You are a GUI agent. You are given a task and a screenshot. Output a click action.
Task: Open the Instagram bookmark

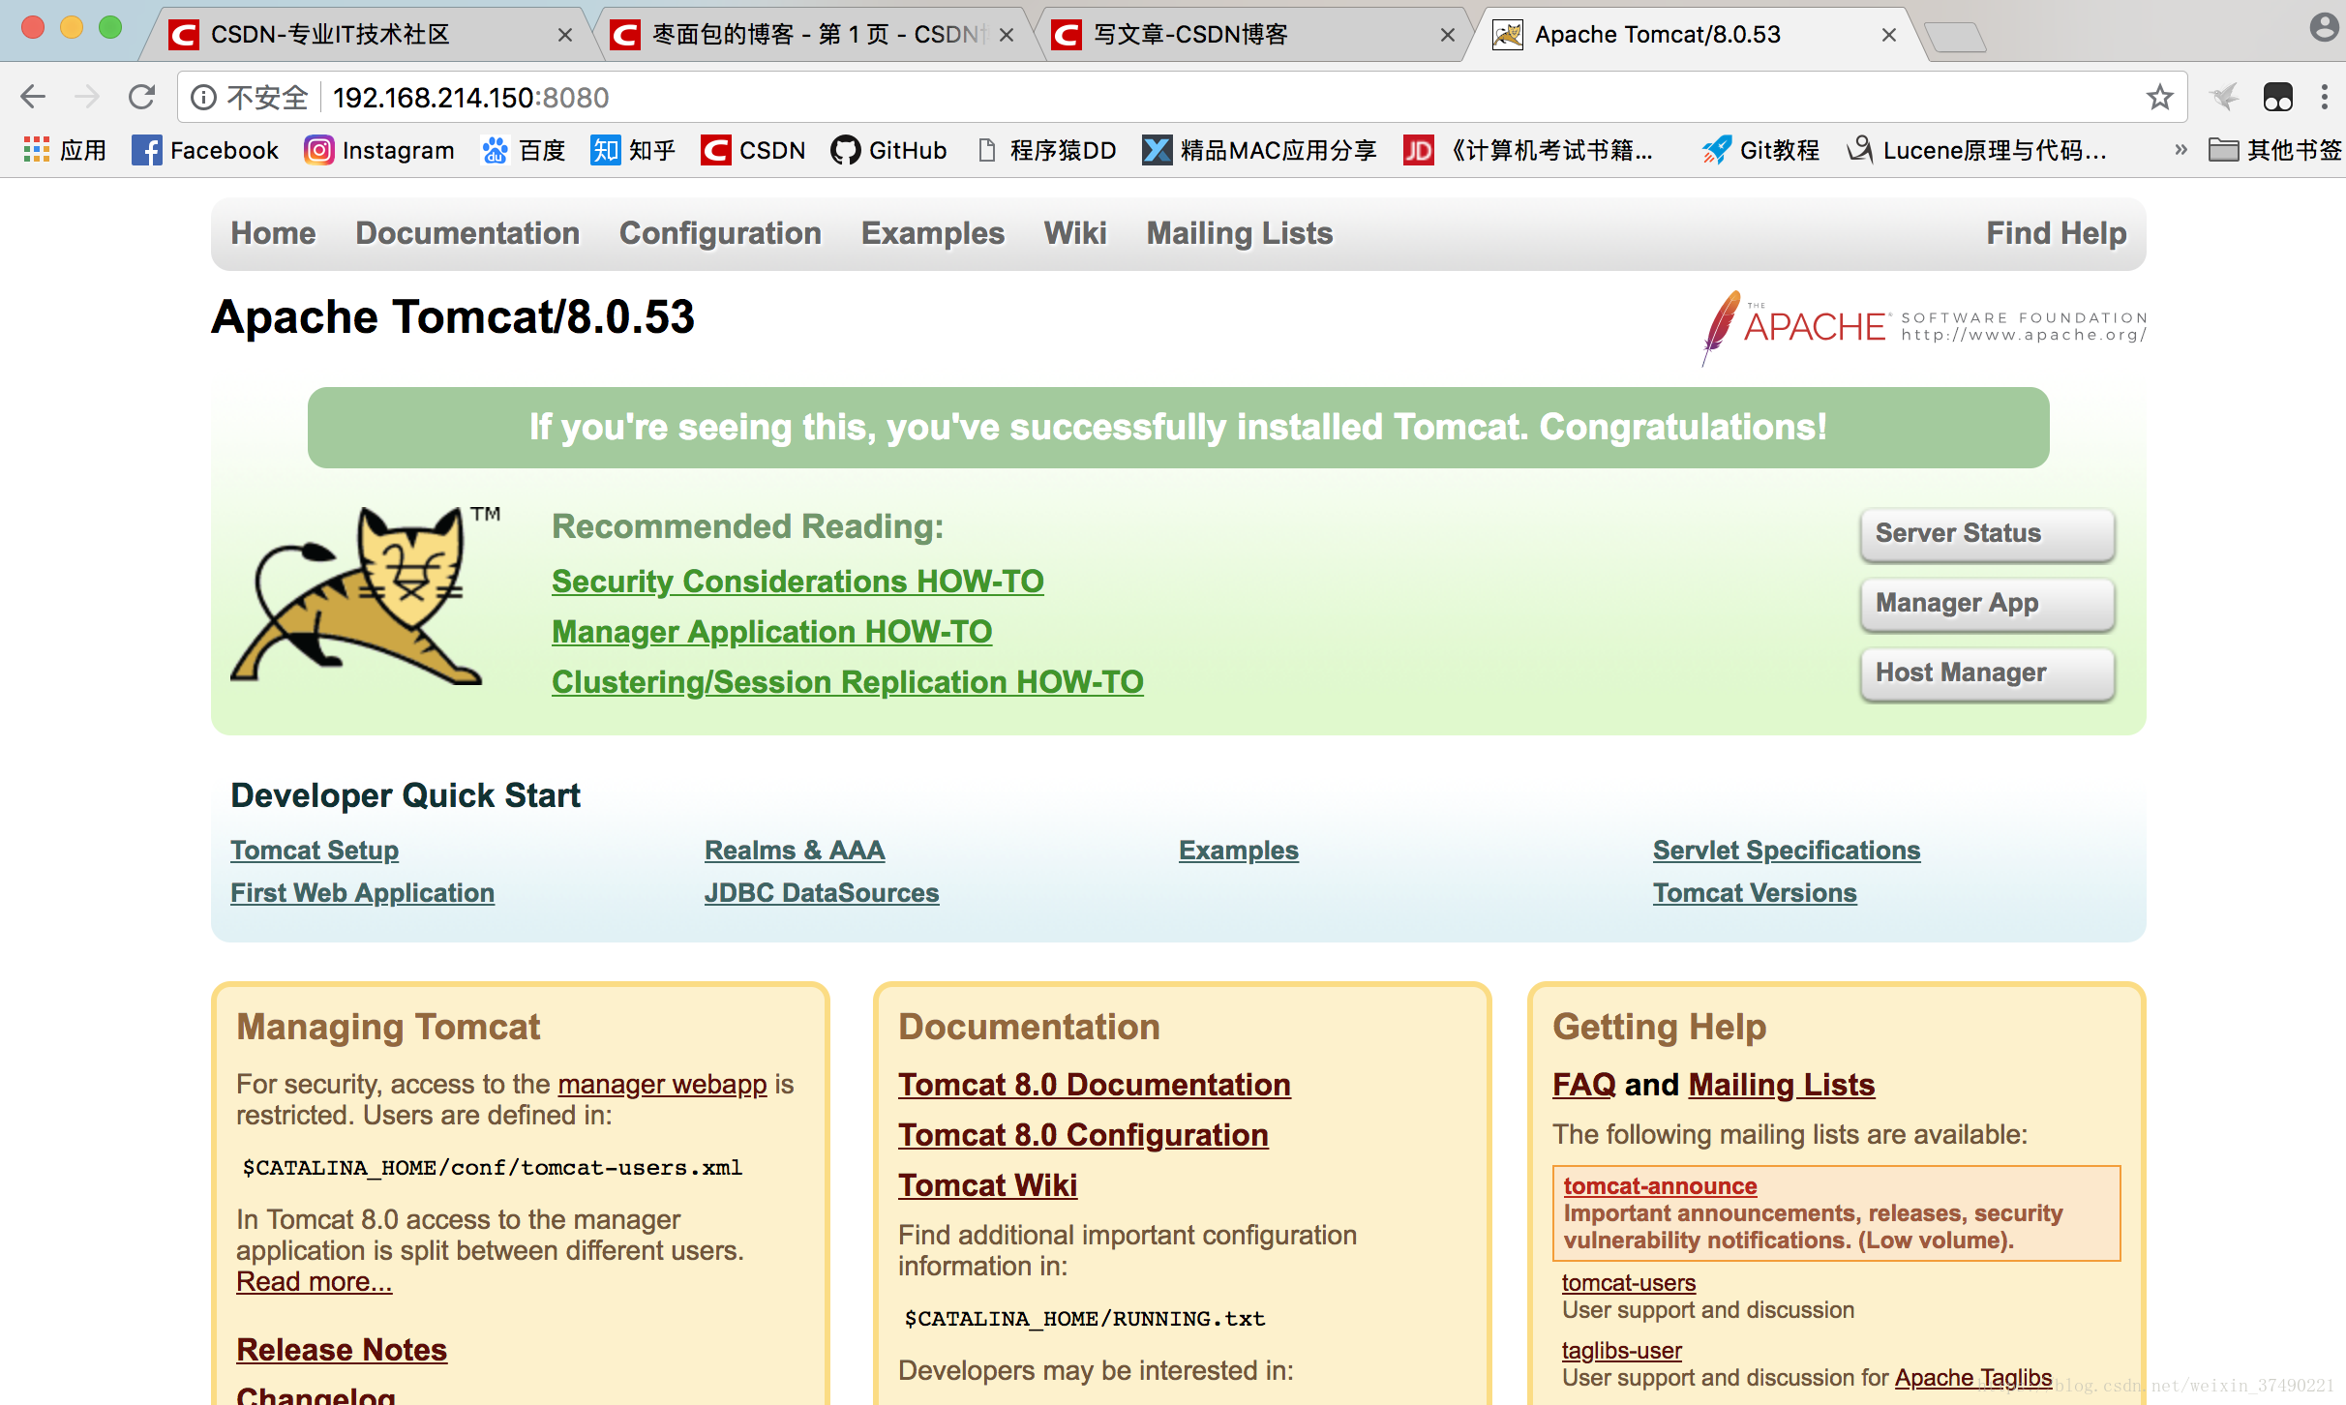[x=379, y=150]
